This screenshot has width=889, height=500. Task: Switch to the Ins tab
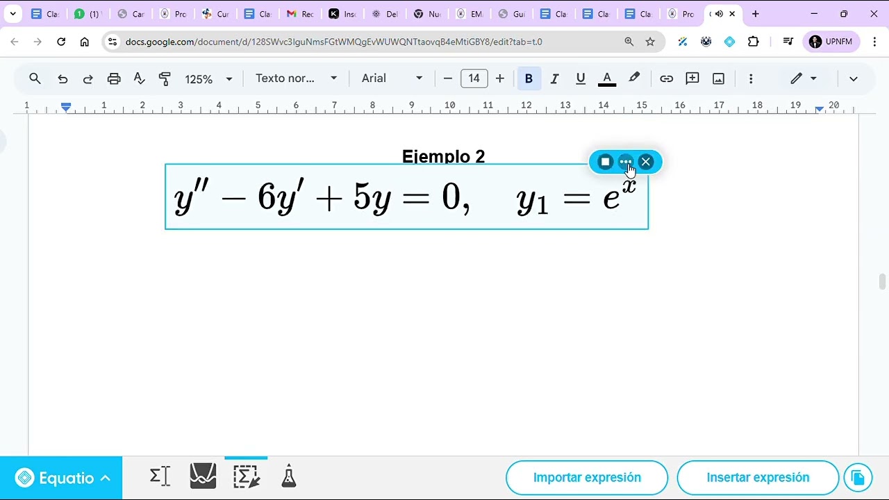pyautogui.click(x=342, y=14)
